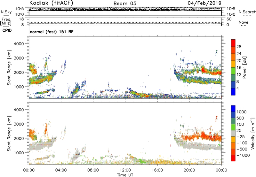Pick the light green 12–16 dB power segment

point(233,71)
